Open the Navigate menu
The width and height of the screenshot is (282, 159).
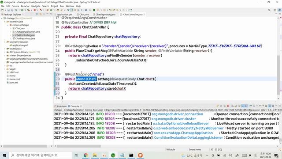(36, 6)
